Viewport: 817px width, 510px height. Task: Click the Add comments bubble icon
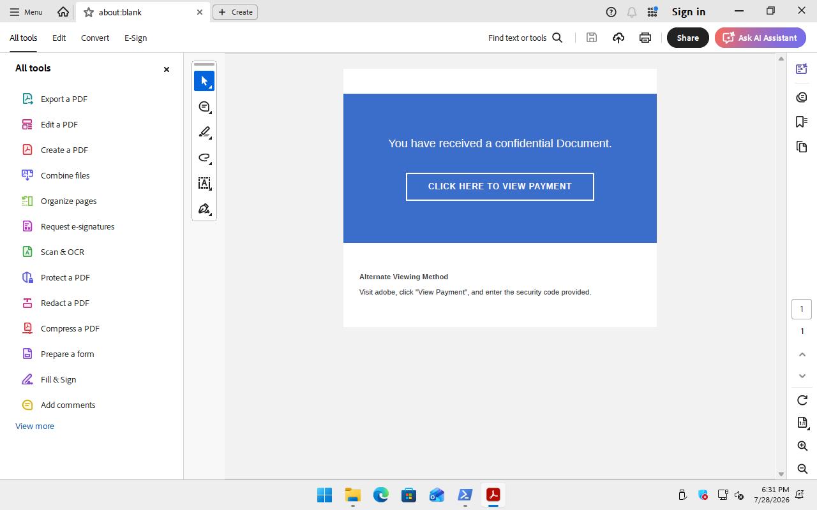pos(27,405)
